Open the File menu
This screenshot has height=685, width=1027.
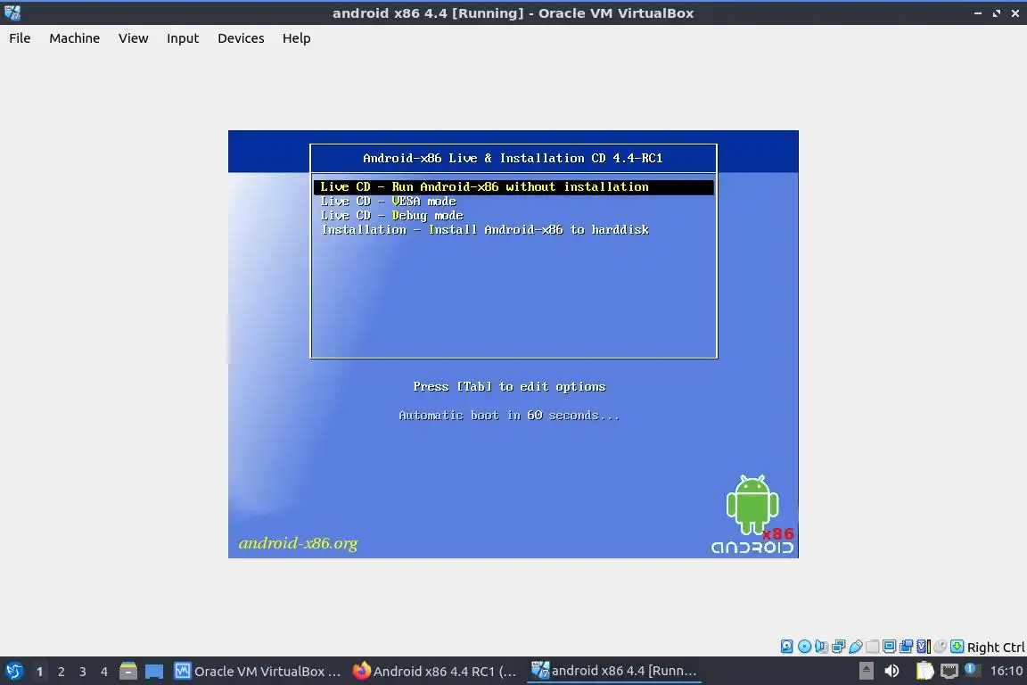tap(20, 38)
